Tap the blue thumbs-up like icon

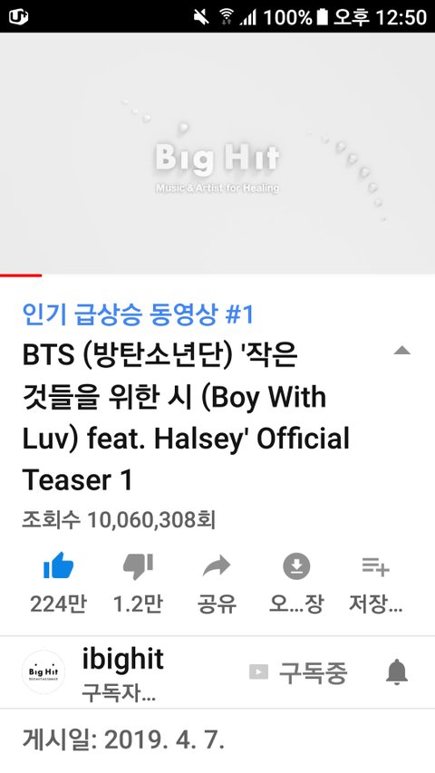click(x=58, y=566)
